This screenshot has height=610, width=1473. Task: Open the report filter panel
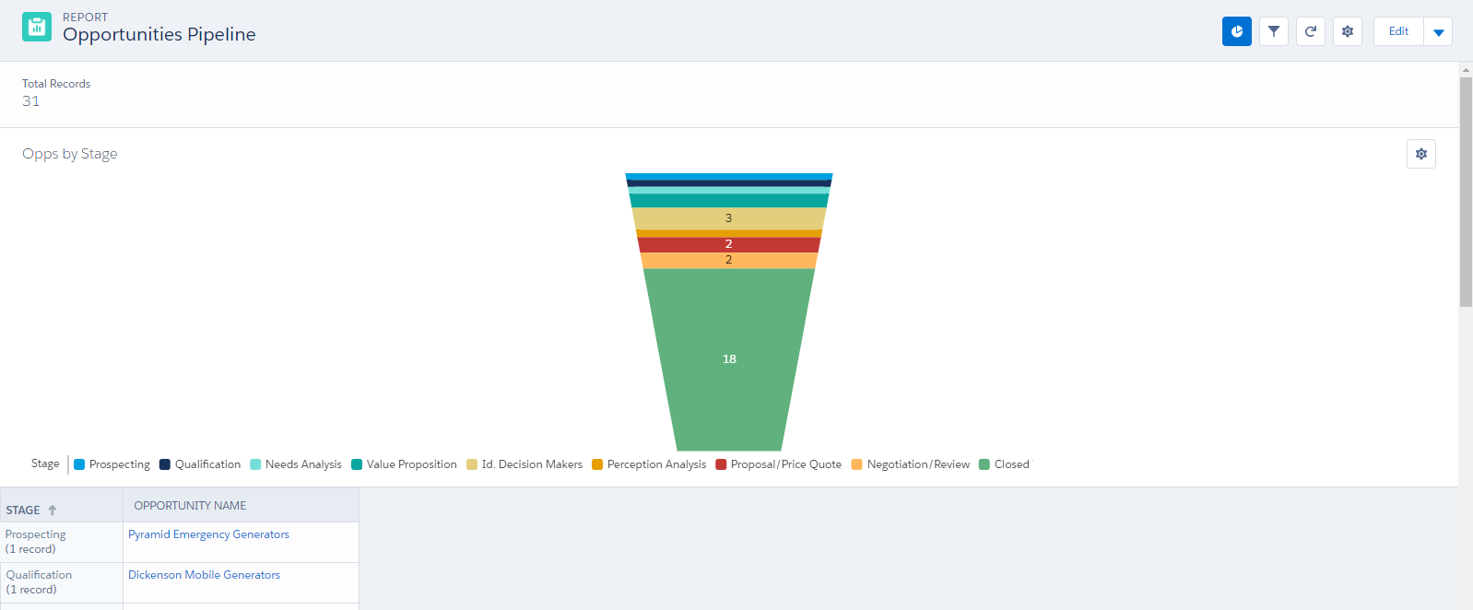tap(1273, 31)
